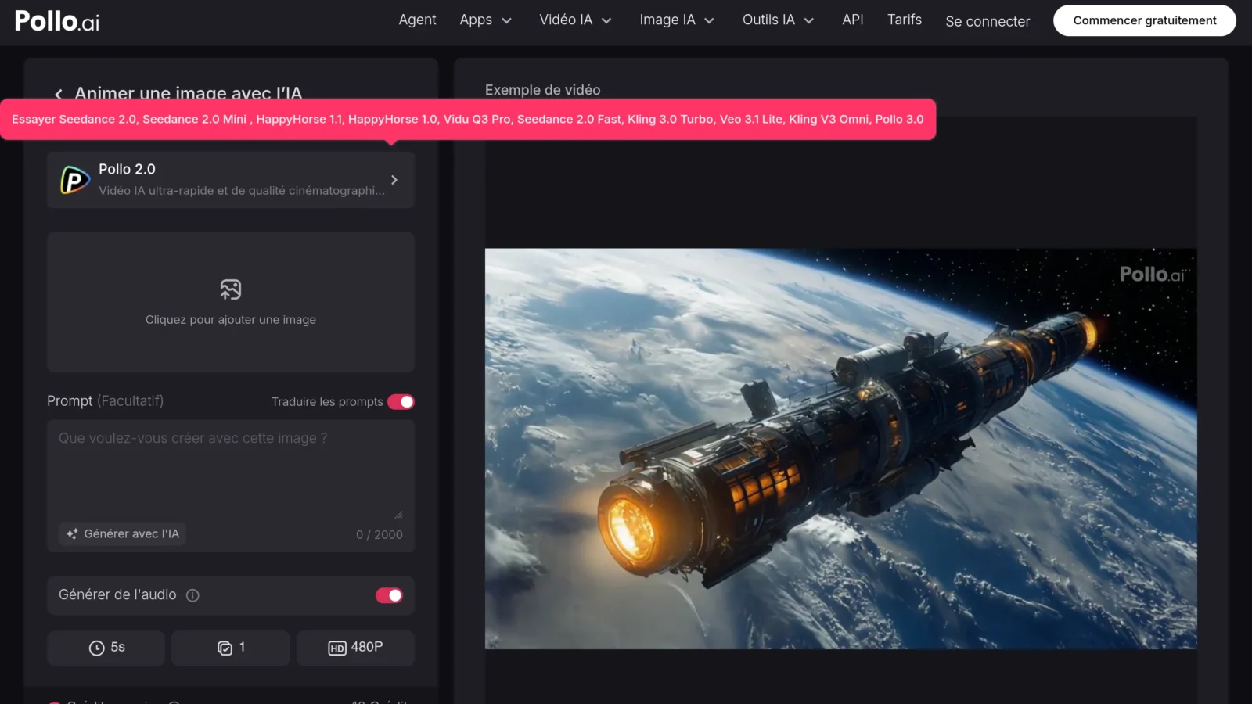The image size is (1252, 704).
Task: Click Commencer gratuitement button
Action: pyautogui.click(x=1145, y=20)
